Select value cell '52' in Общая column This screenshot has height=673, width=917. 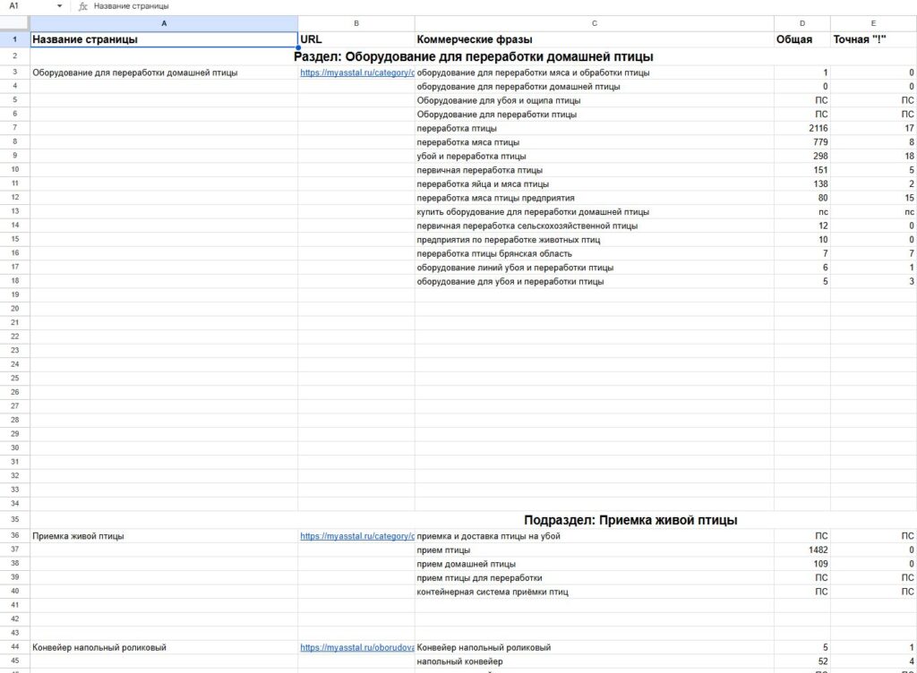802,661
